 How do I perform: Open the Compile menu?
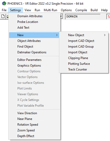tap(81, 10)
